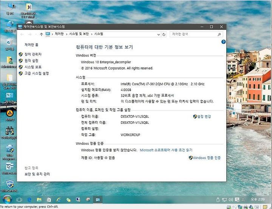
Task: Click the safely remove USB tray icon
Action: [218, 200]
